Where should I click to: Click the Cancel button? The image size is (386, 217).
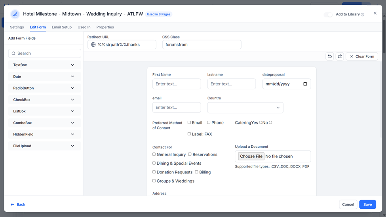point(348,204)
